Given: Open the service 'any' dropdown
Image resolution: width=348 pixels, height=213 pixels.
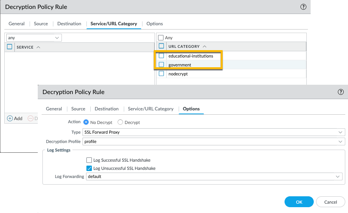Looking at the screenshot, I should (x=34, y=38).
